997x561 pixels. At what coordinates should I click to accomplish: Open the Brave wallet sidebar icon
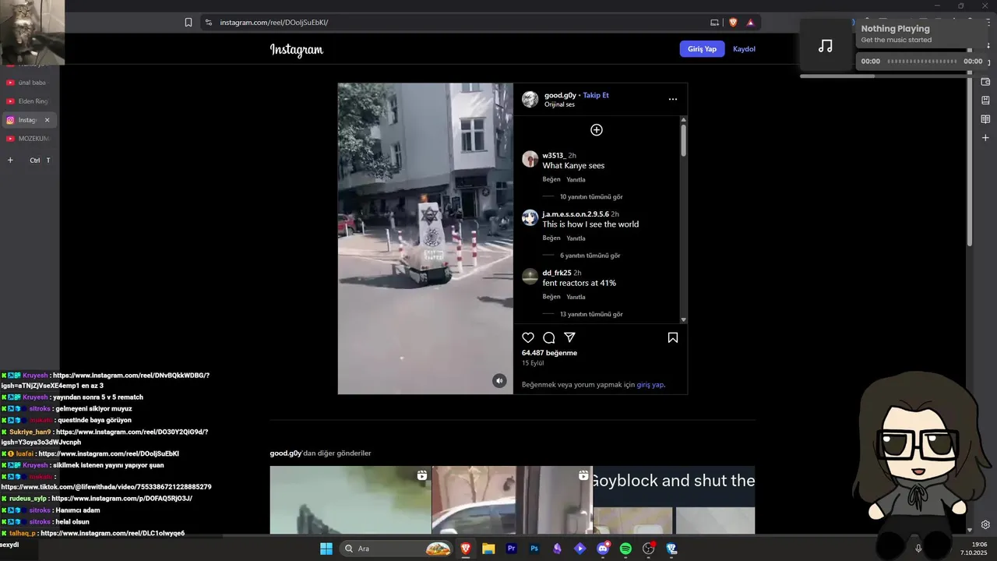[x=985, y=82]
